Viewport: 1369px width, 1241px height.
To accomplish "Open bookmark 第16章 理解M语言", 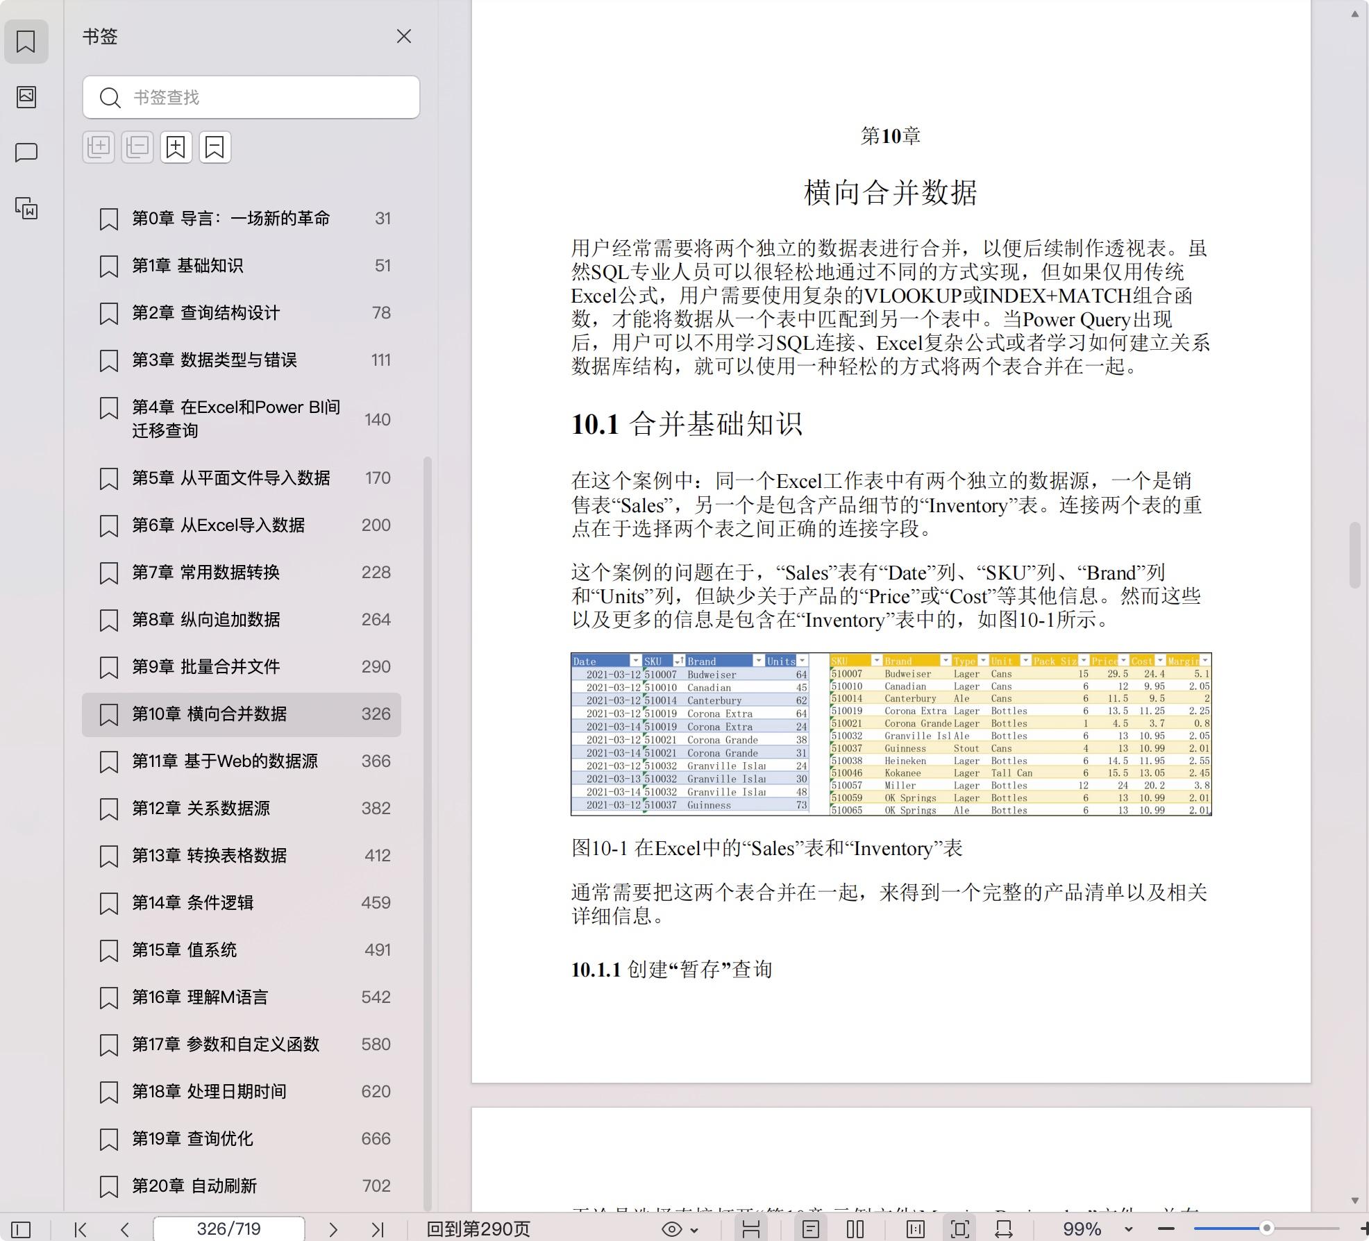I will (x=242, y=997).
